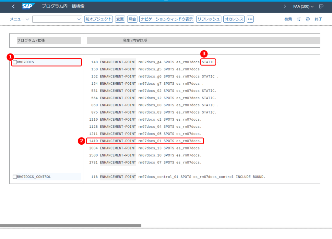Click the リフレッシュ button

(209, 19)
